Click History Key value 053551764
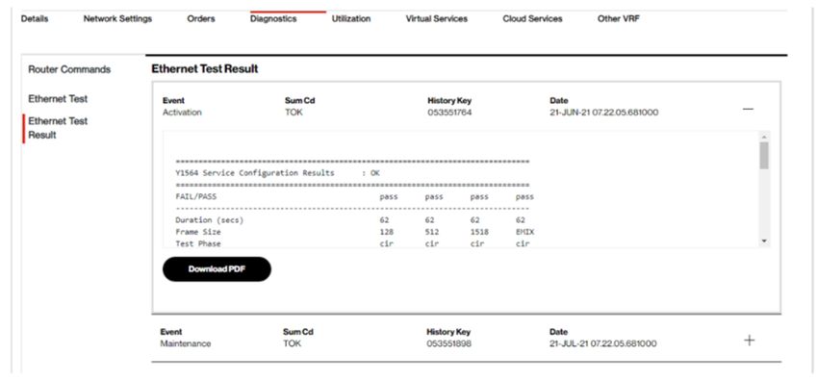This screenshot has height=381, width=818. coord(449,112)
